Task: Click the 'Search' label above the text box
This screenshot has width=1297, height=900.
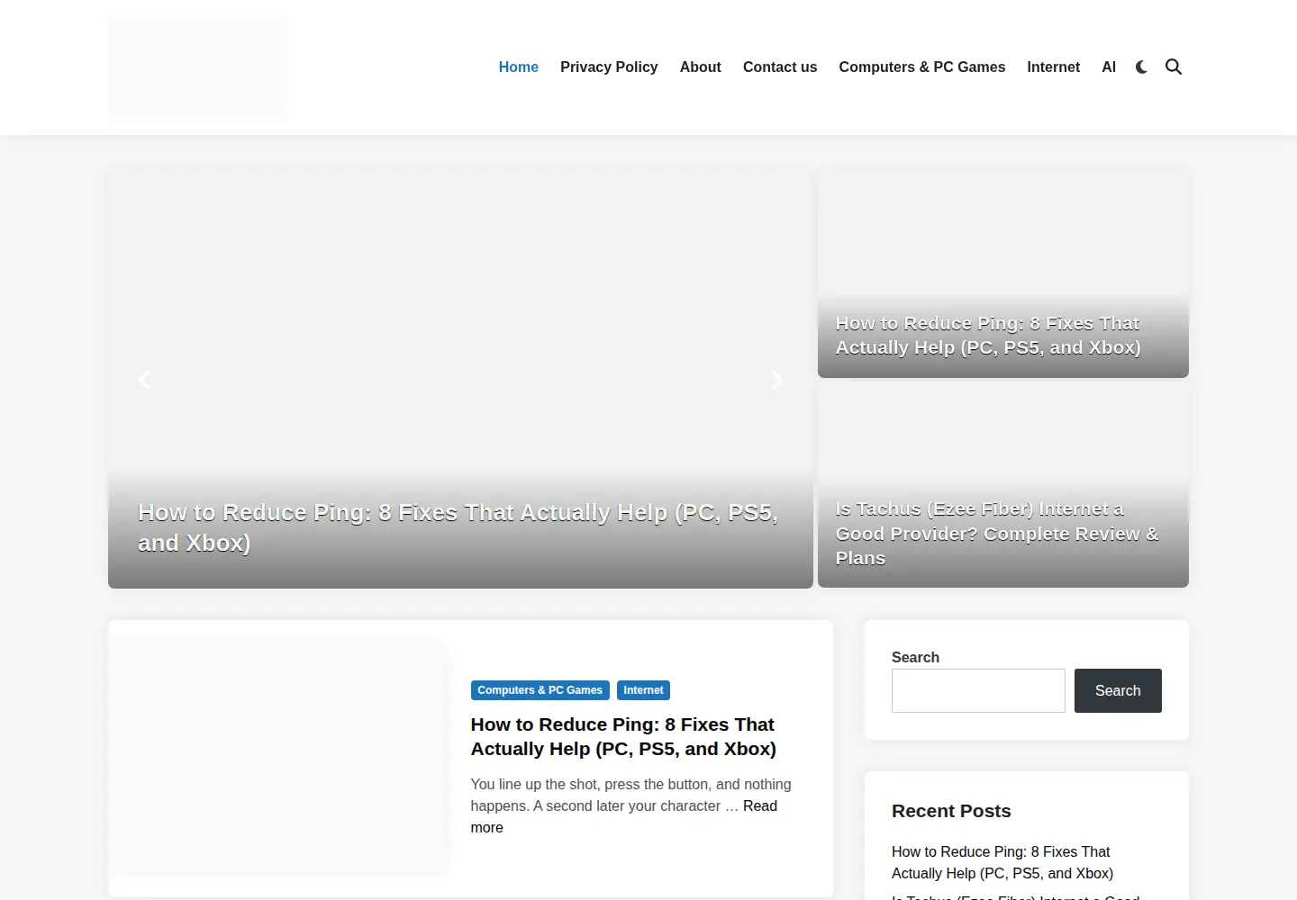Action: (915, 657)
